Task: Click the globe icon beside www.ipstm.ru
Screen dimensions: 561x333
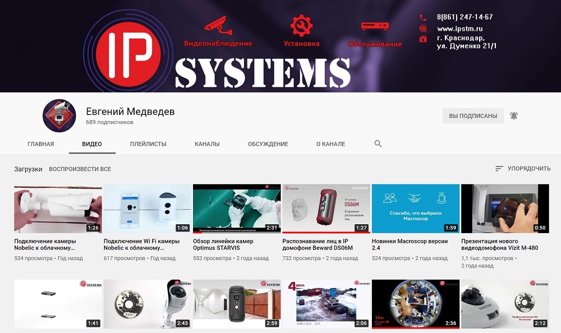Action: 423,29
